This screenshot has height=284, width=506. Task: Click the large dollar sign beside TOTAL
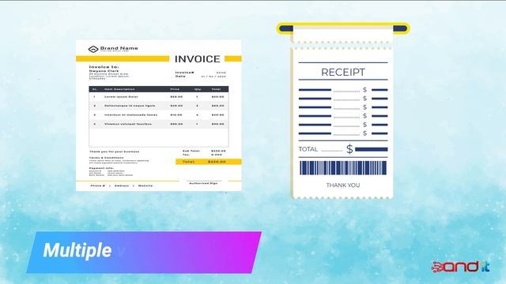[x=349, y=149]
